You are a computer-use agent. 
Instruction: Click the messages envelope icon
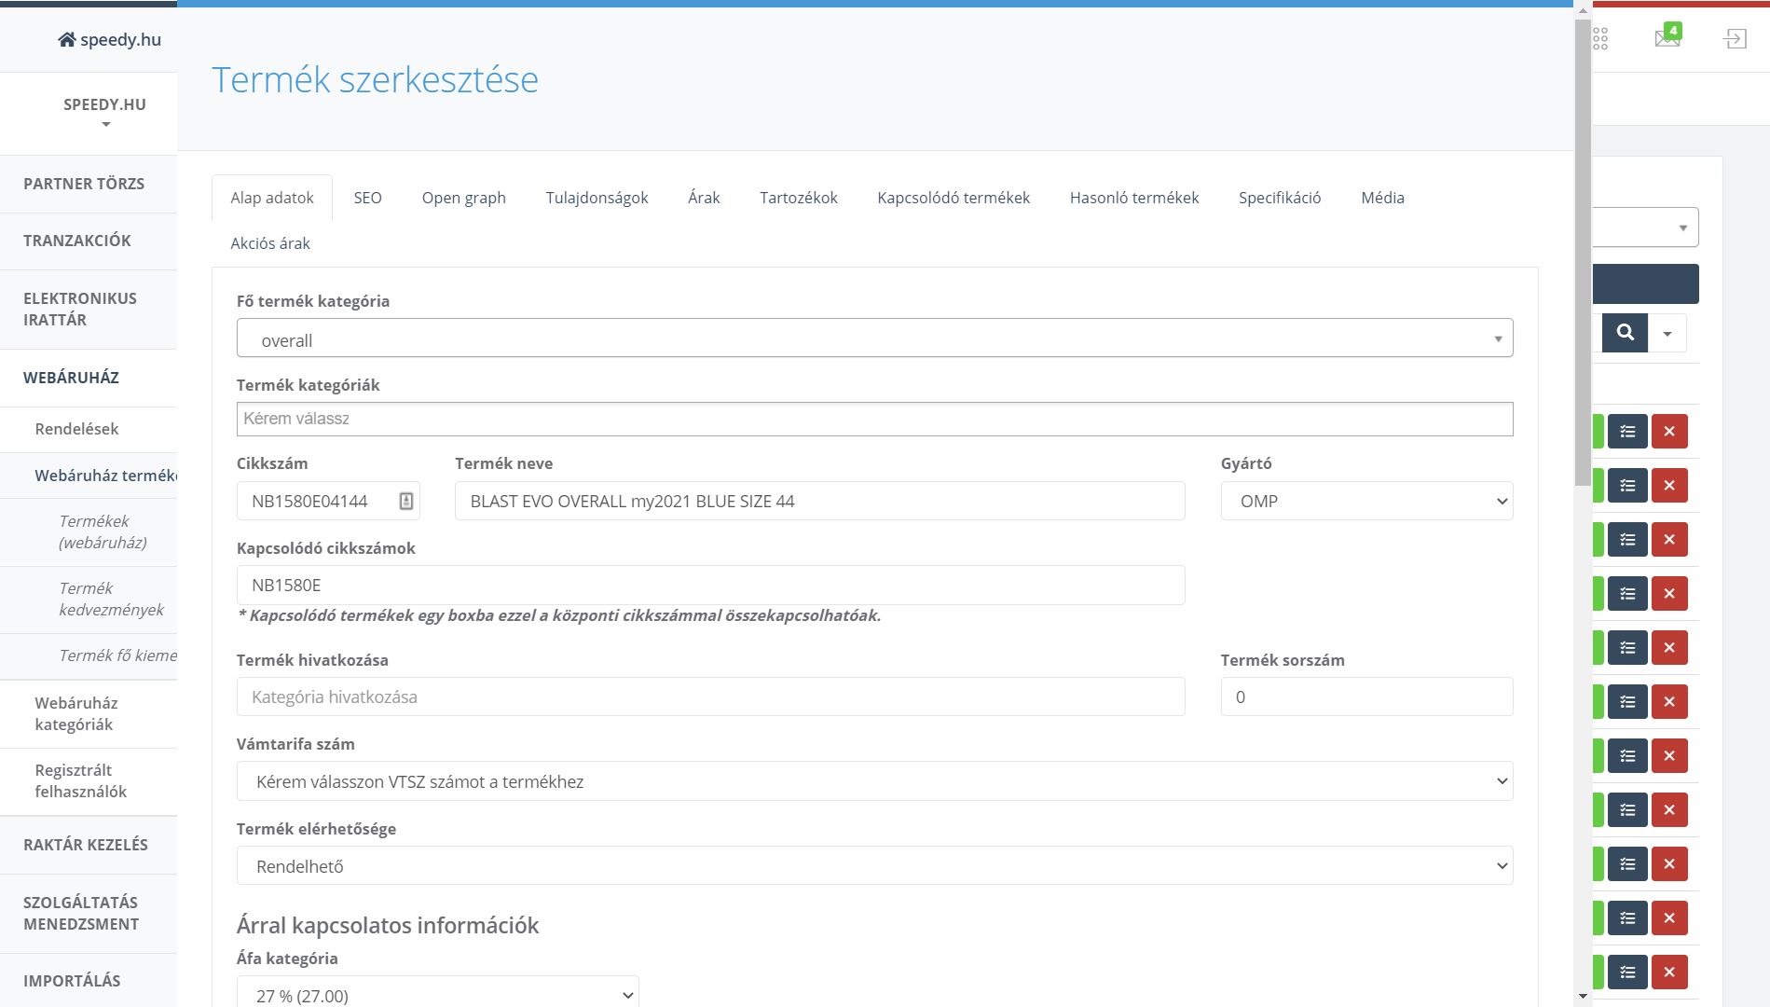pos(1667,37)
